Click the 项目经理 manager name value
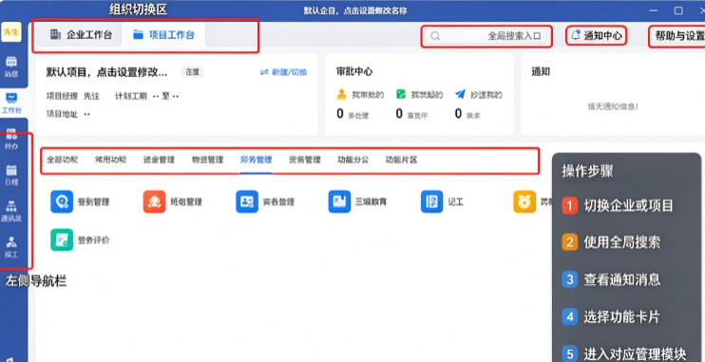Image resolution: width=705 pixels, height=362 pixels. [x=91, y=96]
